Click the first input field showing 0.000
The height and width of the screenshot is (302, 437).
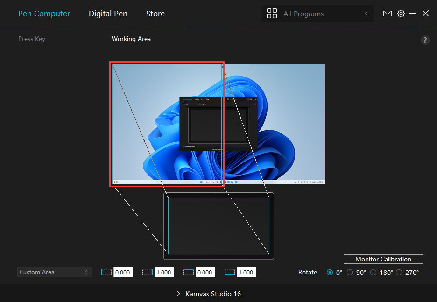(123, 272)
